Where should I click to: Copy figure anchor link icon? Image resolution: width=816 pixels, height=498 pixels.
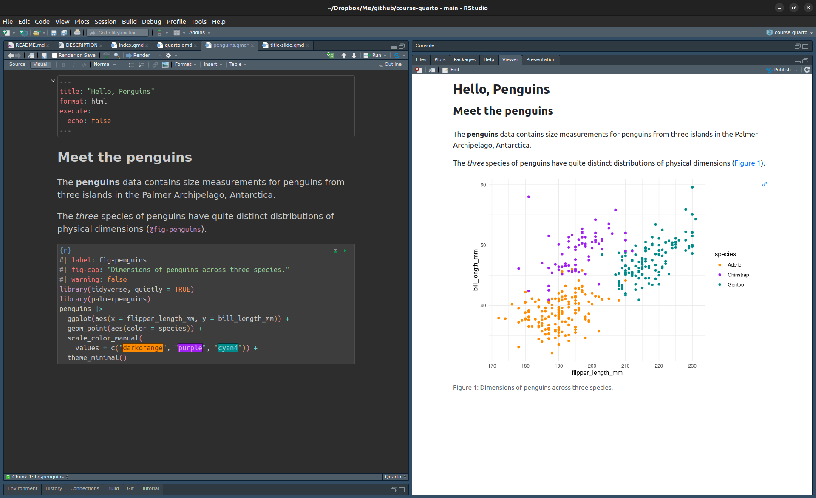tap(764, 184)
